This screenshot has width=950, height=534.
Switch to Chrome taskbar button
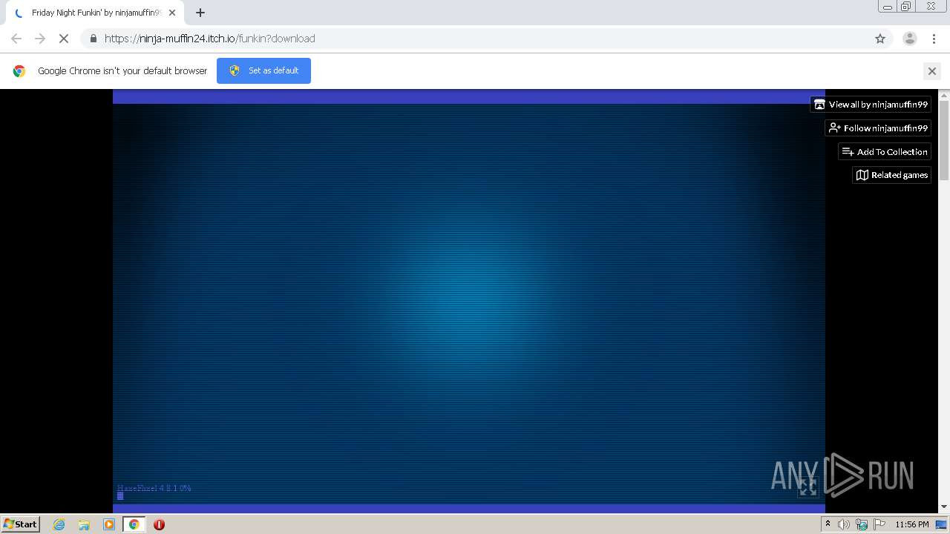point(134,524)
